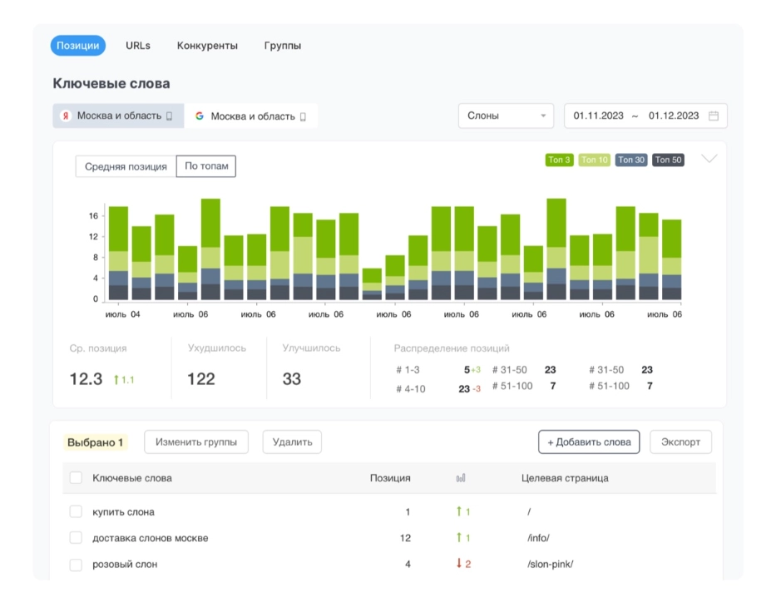Image resolution: width=771 pixels, height=597 pixels.
Task: Collapse the chart panel with chevron
Action: tap(709, 159)
